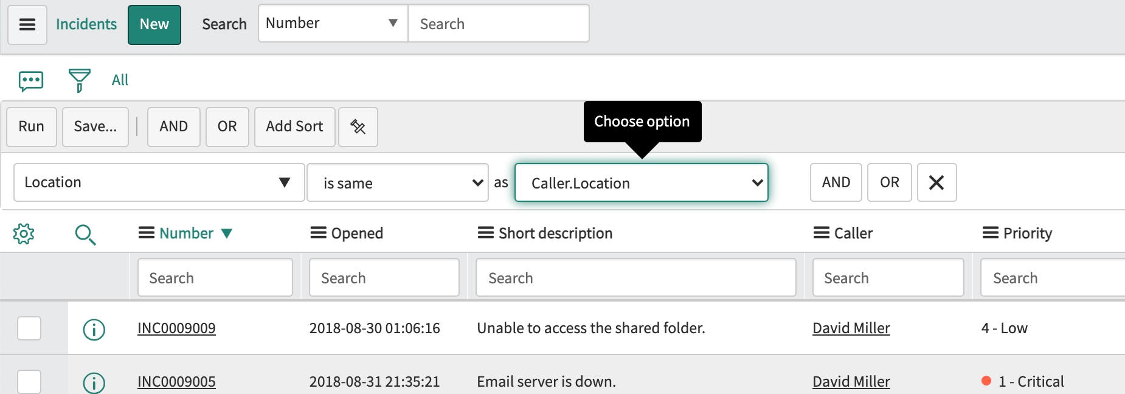Viewport: 1125px width, 394px height.
Task: Click 'Email server is down.' cell
Action: (x=546, y=382)
